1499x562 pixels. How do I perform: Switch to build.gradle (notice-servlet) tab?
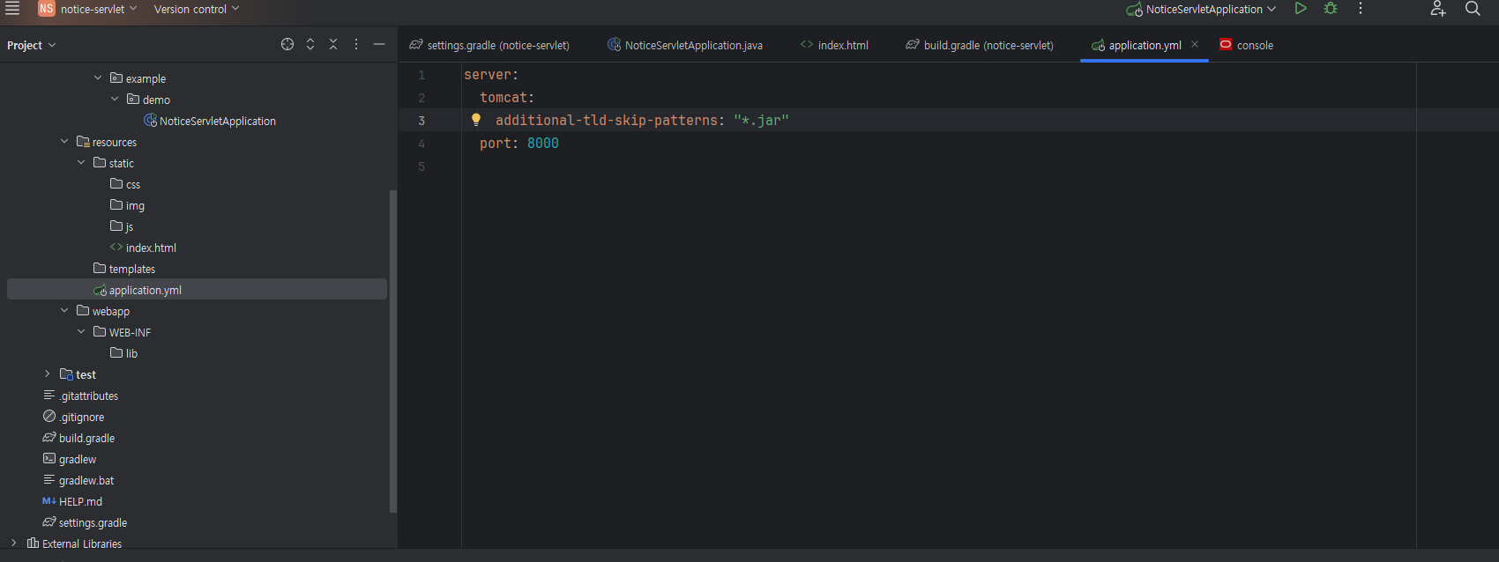click(980, 45)
